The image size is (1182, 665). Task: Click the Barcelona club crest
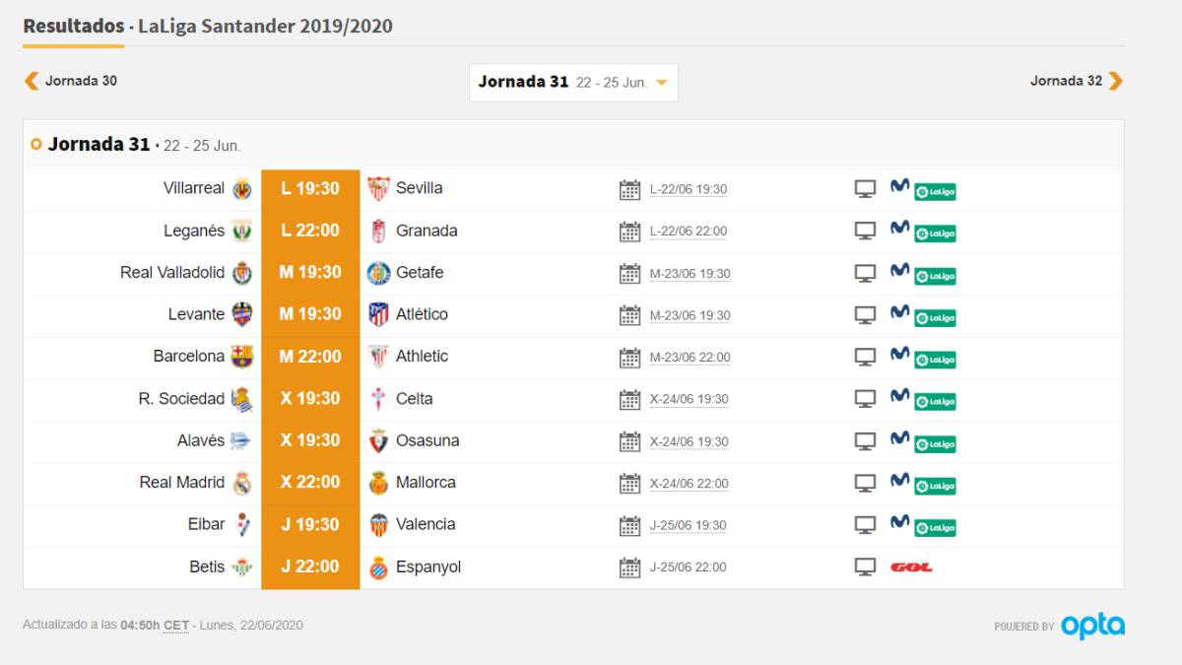242,357
